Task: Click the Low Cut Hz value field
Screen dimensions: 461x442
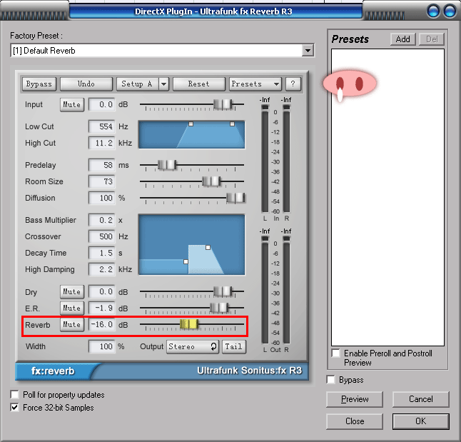Action: [102, 126]
